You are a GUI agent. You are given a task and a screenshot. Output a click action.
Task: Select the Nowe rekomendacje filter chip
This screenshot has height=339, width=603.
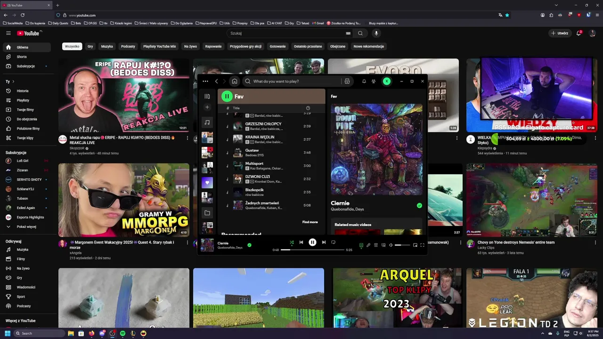click(369, 46)
